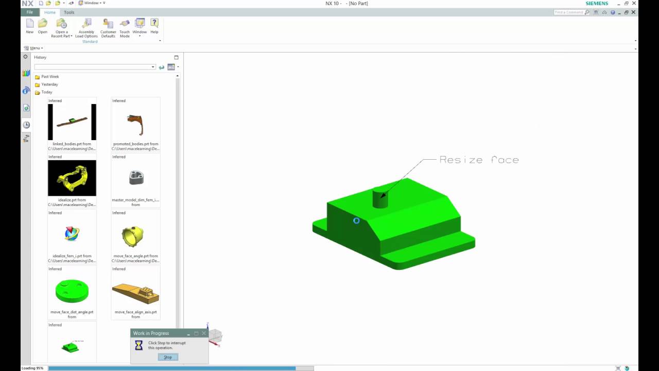Minimize the ribbon with the caret icon
Image resolution: width=659 pixels, height=371 pixels.
(604, 12)
